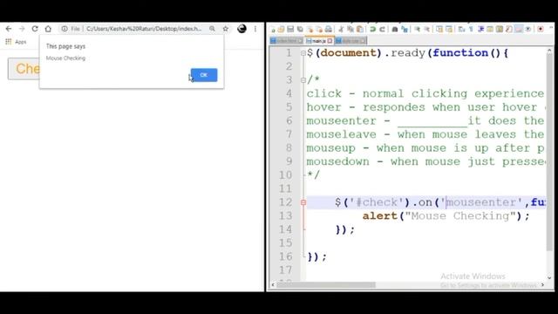Click the Cut scissors icon
This screenshot has height=314, width=558.
tap(341, 29)
